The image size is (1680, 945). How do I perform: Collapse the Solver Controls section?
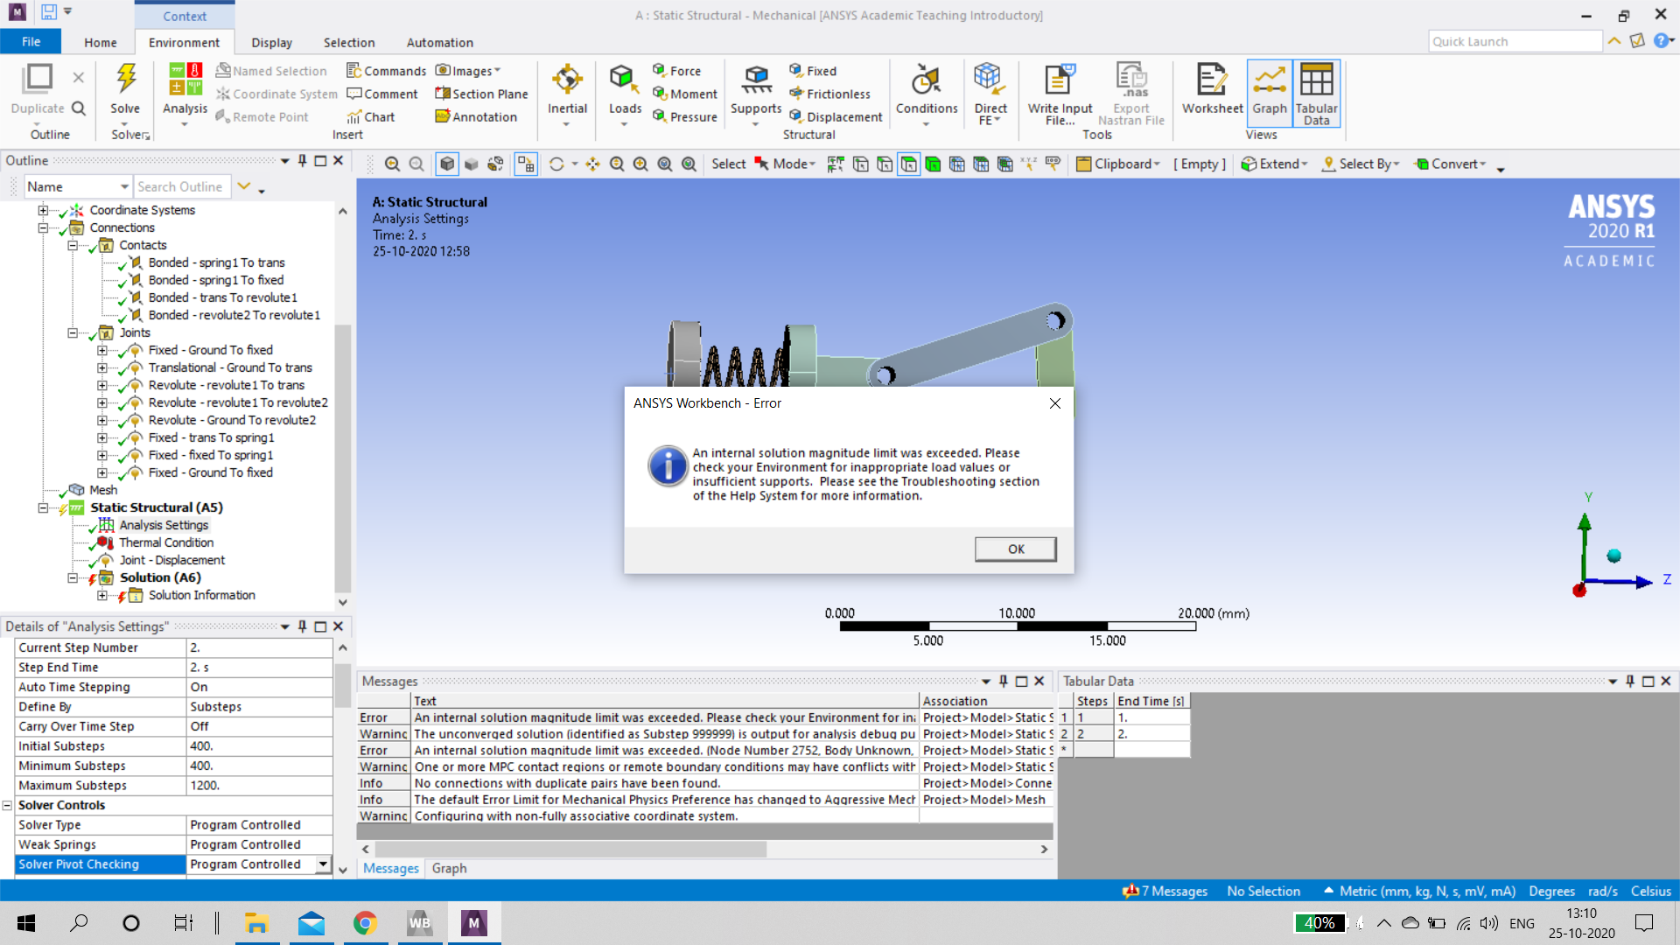point(7,805)
